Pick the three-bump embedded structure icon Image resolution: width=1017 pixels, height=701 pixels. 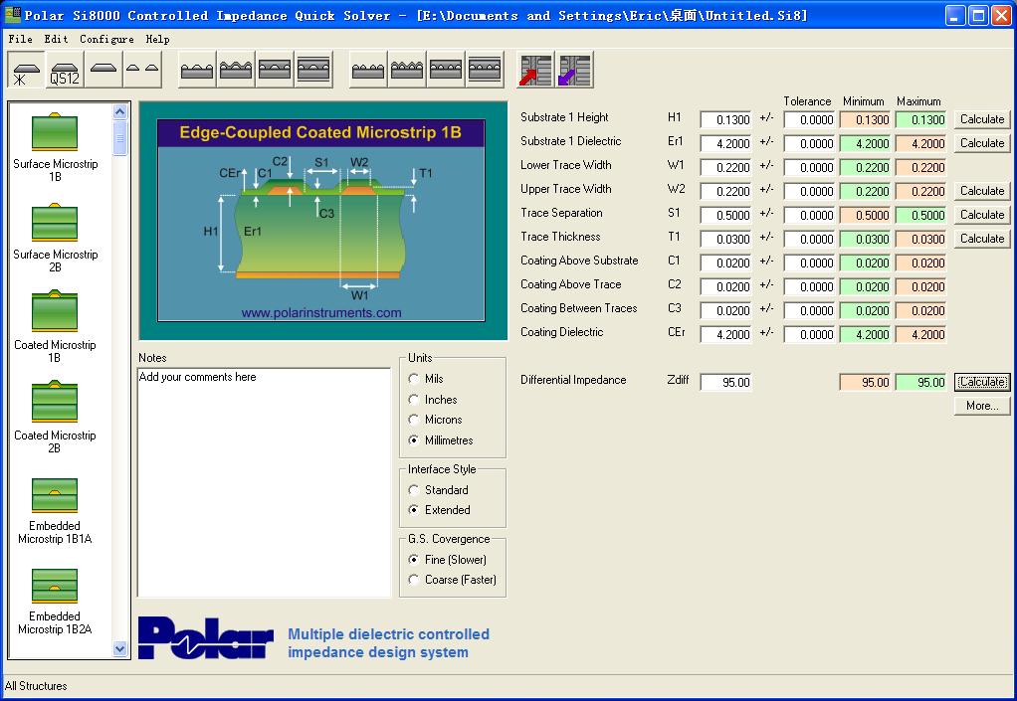(x=275, y=70)
